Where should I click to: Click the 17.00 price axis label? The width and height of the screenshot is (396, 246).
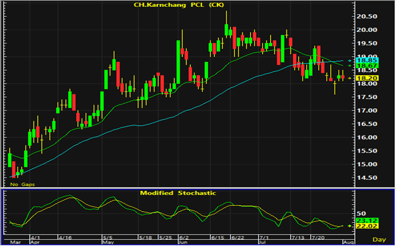(x=366, y=110)
